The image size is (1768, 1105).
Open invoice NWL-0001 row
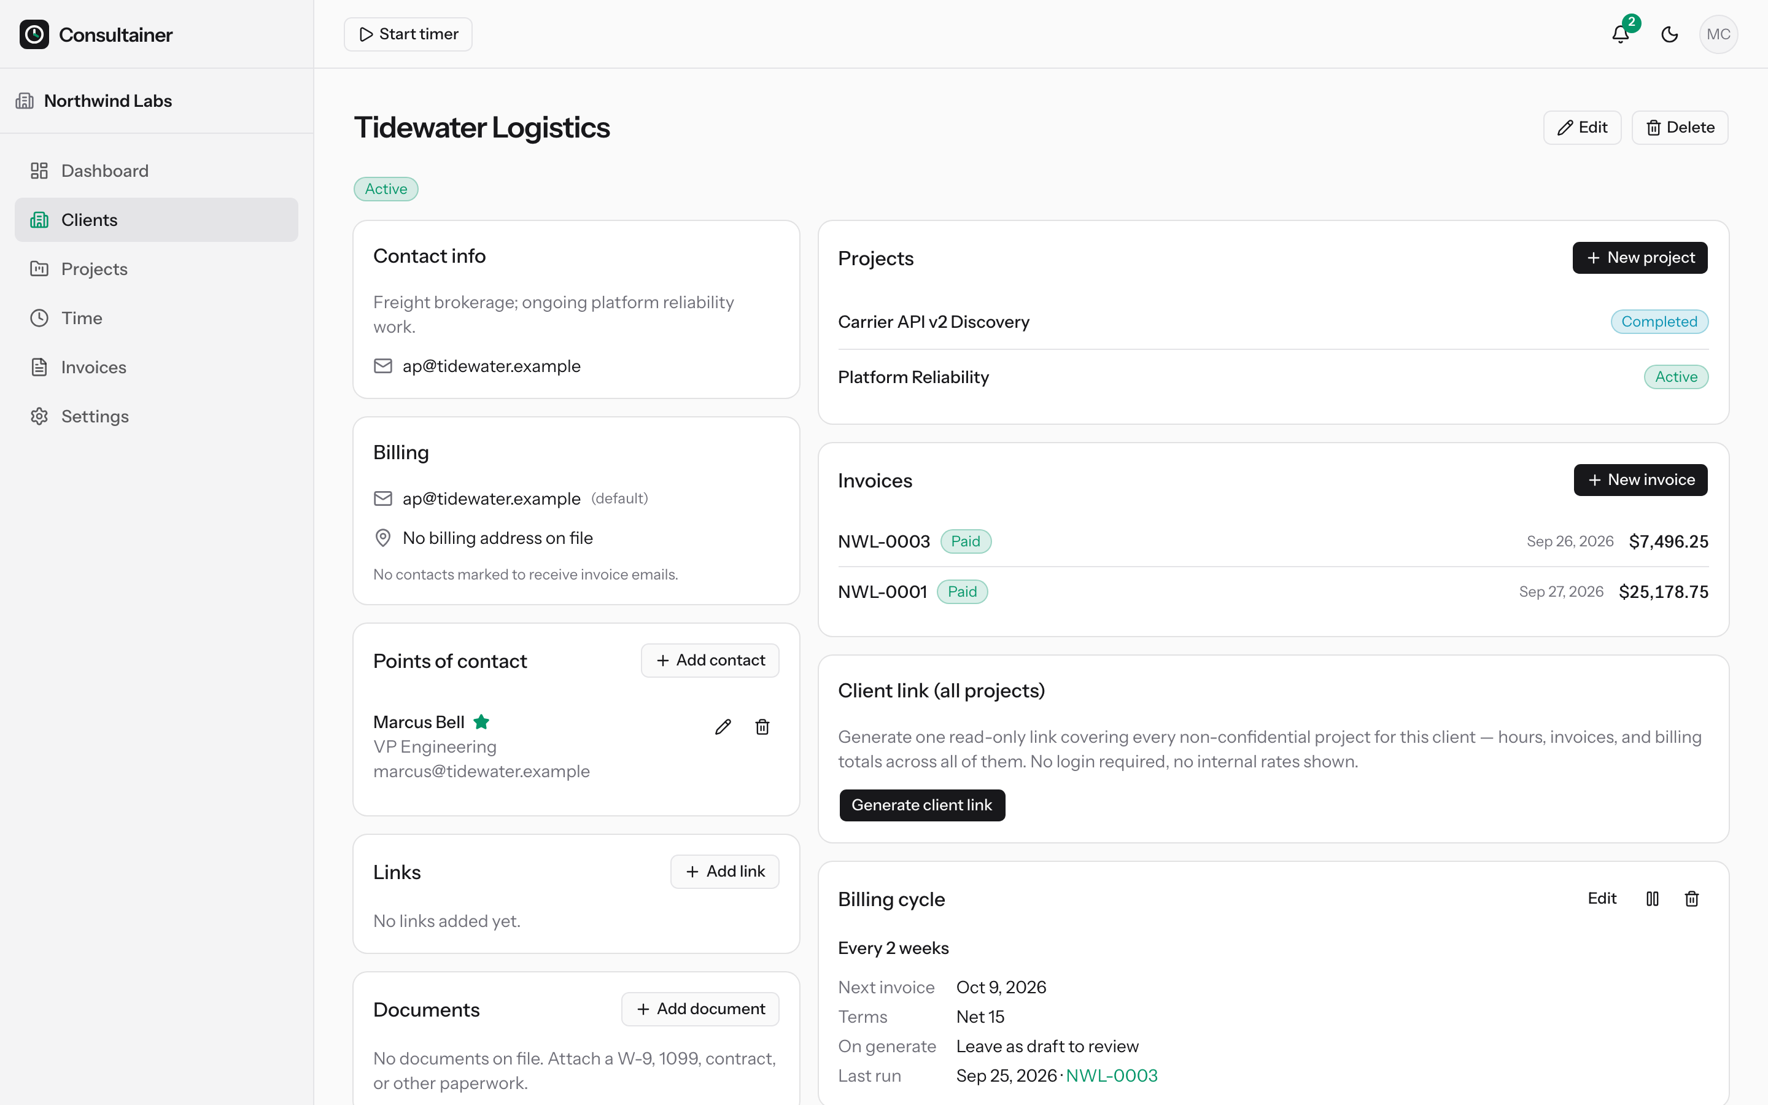coord(1273,592)
